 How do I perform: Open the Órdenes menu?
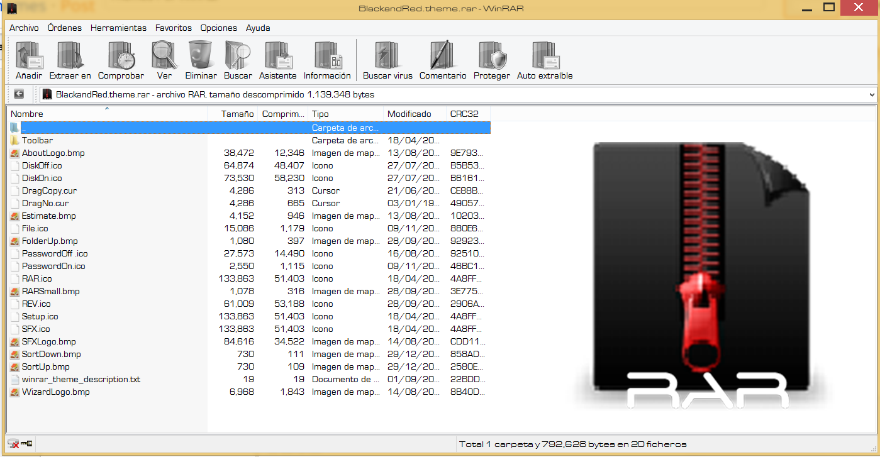point(64,28)
